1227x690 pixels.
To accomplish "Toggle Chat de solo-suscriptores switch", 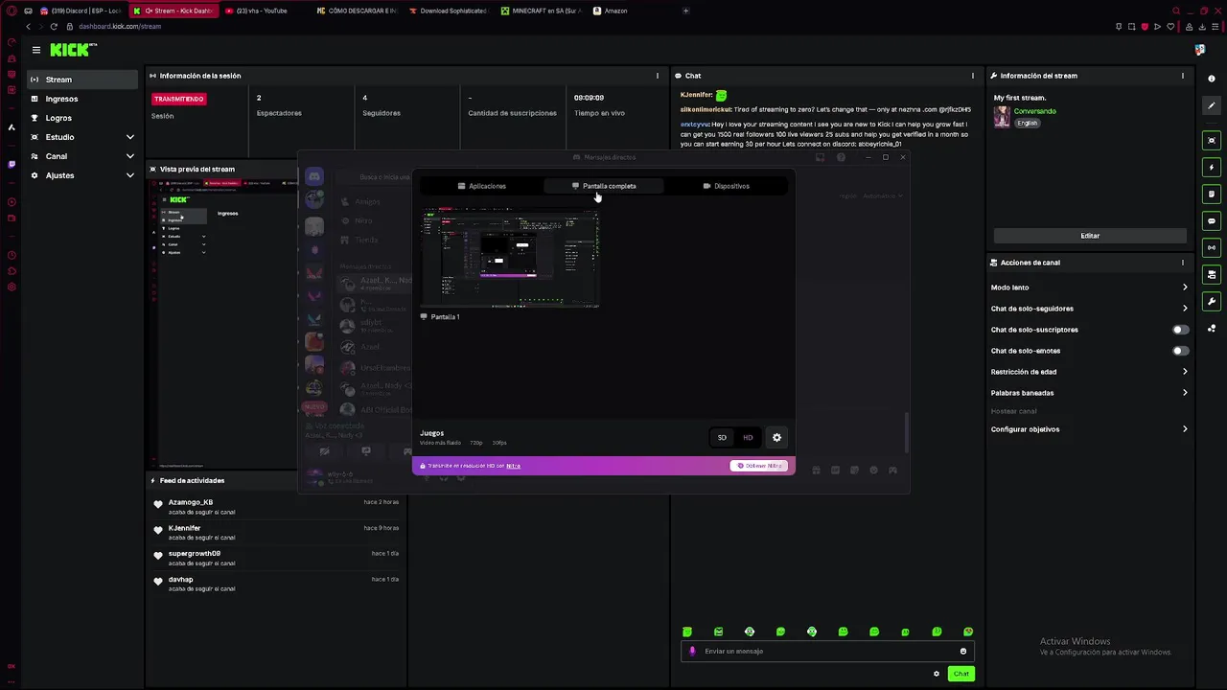I will [x=1181, y=330].
